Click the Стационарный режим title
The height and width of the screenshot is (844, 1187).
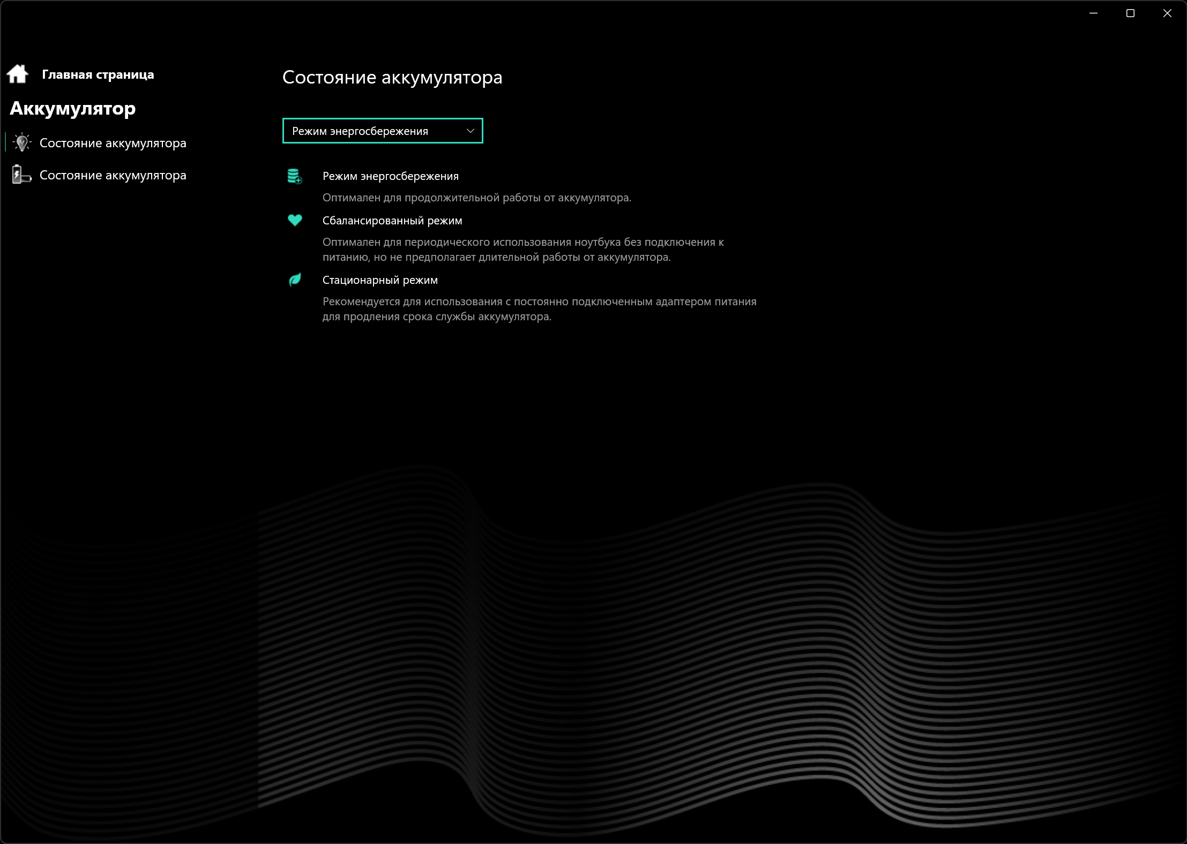380,280
